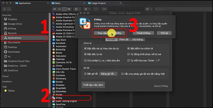Click Truy cập Accessibility button
The image size is (213, 108).
[x=109, y=33]
